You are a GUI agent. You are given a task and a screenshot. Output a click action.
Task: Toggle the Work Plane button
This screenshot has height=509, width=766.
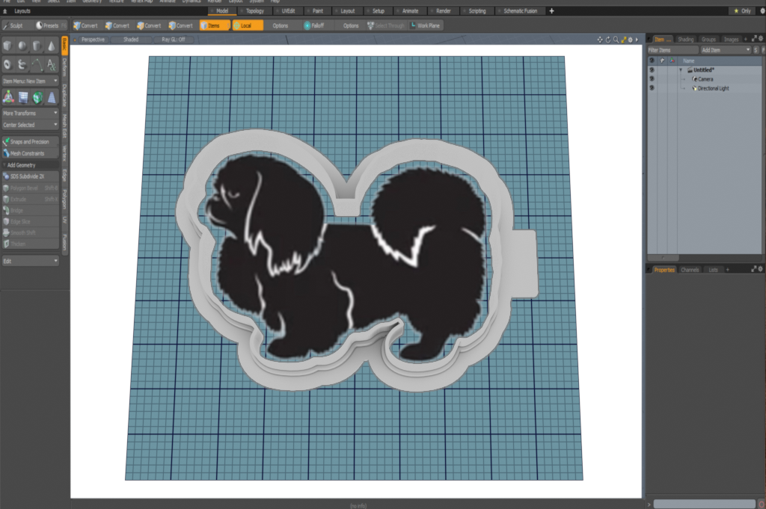(x=425, y=25)
